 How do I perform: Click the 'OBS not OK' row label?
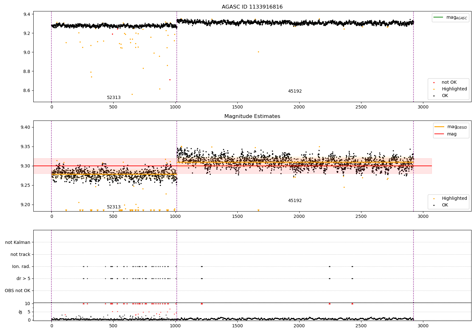[17, 291]
